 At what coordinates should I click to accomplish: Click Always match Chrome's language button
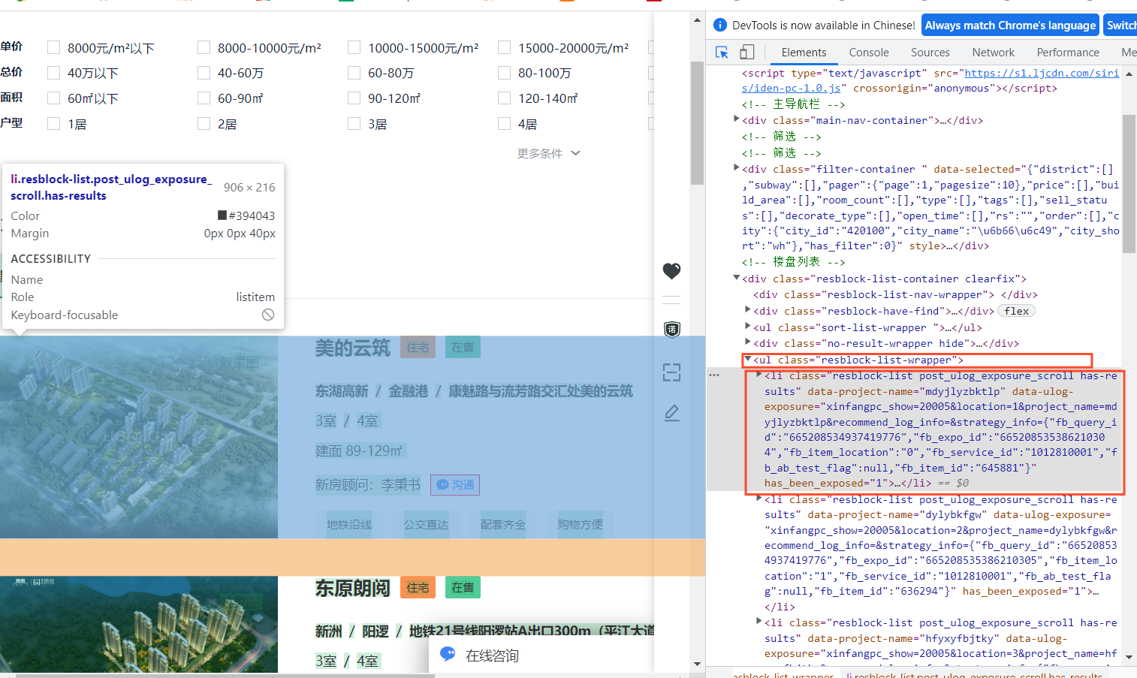point(1009,26)
